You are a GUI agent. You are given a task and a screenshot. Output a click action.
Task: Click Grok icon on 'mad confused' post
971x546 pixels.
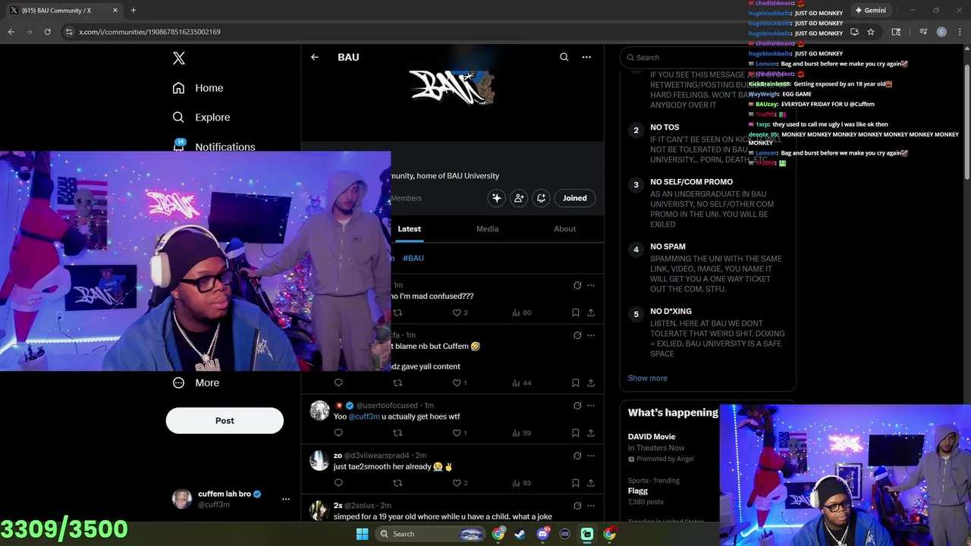(x=577, y=285)
